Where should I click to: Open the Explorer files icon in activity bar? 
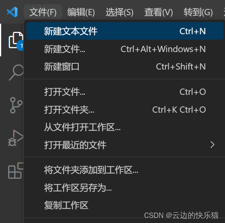tap(16, 40)
